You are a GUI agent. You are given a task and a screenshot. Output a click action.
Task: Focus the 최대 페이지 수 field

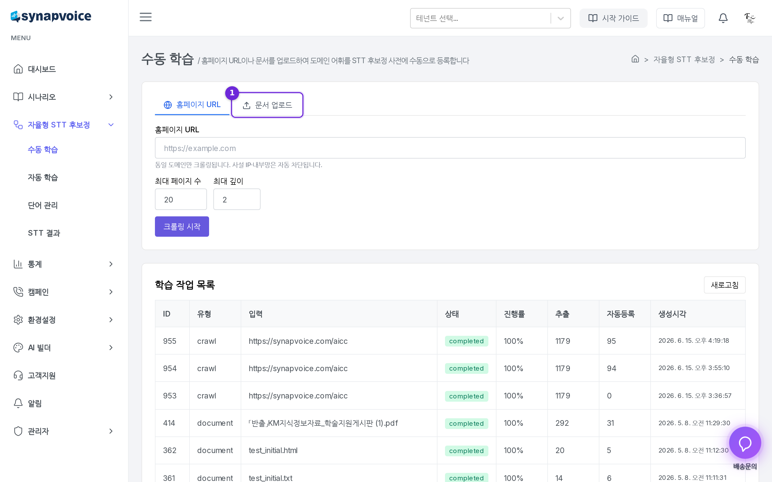(x=181, y=199)
